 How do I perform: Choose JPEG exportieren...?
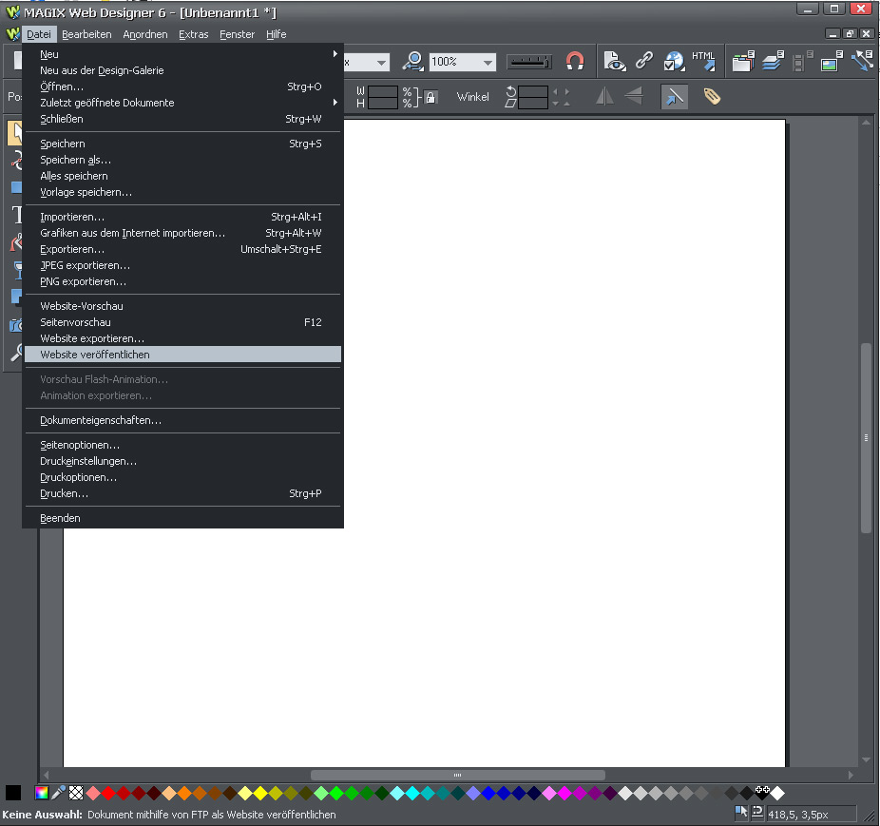click(x=183, y=265)
